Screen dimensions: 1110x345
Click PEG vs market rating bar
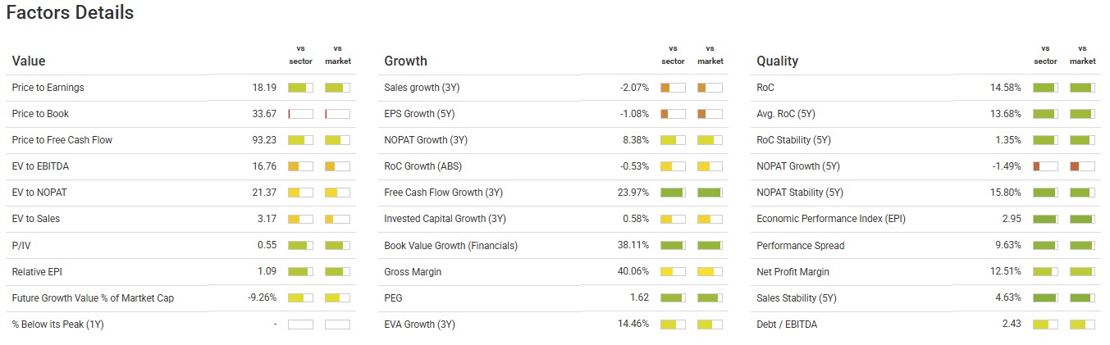coord(710,298)
